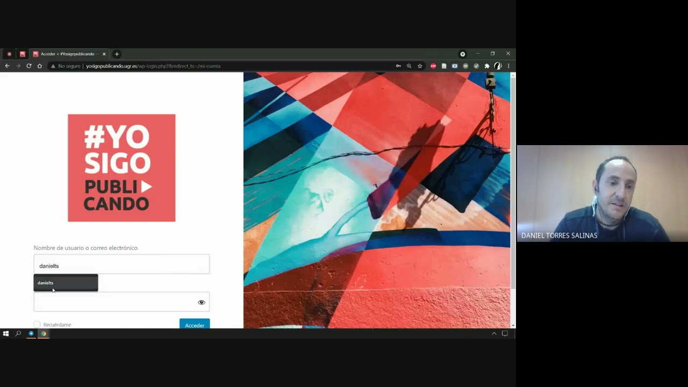
Task: Click the page scrollbar up arrow
Action: pos(513,75)
